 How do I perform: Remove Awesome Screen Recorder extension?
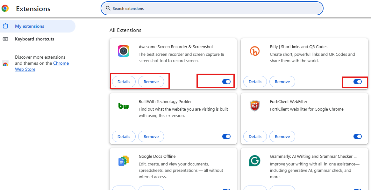(x=151, y=82)
